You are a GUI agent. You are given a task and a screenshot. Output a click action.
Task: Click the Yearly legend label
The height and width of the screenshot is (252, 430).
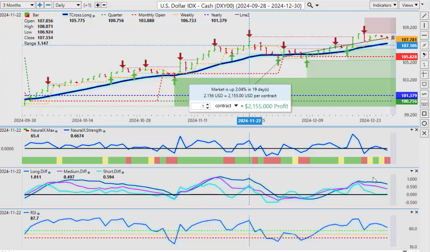[216, 15]
